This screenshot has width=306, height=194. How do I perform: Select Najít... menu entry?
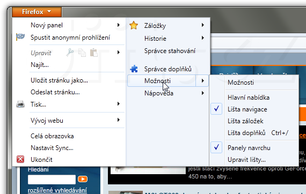(40, 65)
